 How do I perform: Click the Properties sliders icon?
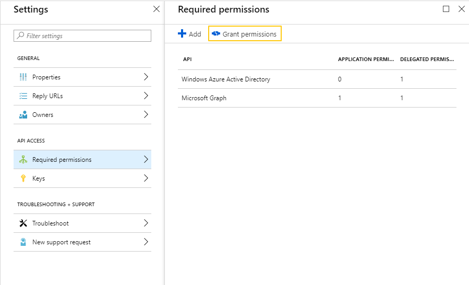pos(23,77)
